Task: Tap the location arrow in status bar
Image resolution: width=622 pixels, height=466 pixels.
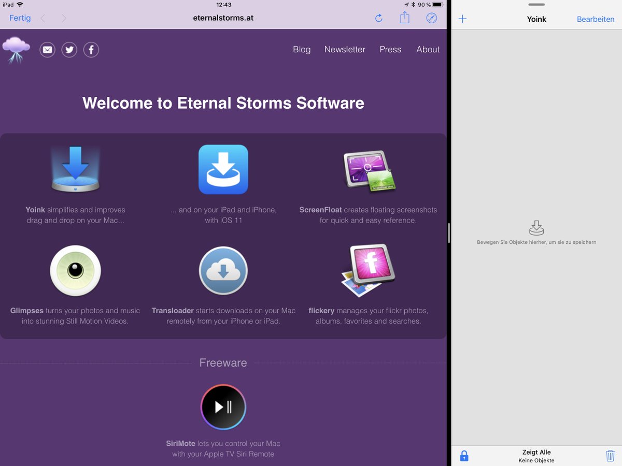Action: [407, 5]
